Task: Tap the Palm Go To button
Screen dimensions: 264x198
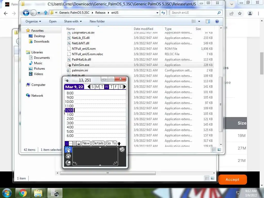Action: (x=111, y=143)
